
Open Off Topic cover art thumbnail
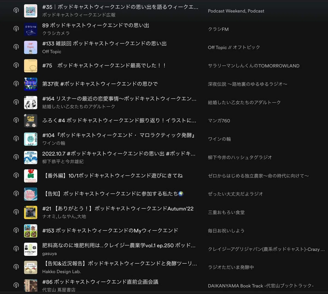[x=31, y=47]
